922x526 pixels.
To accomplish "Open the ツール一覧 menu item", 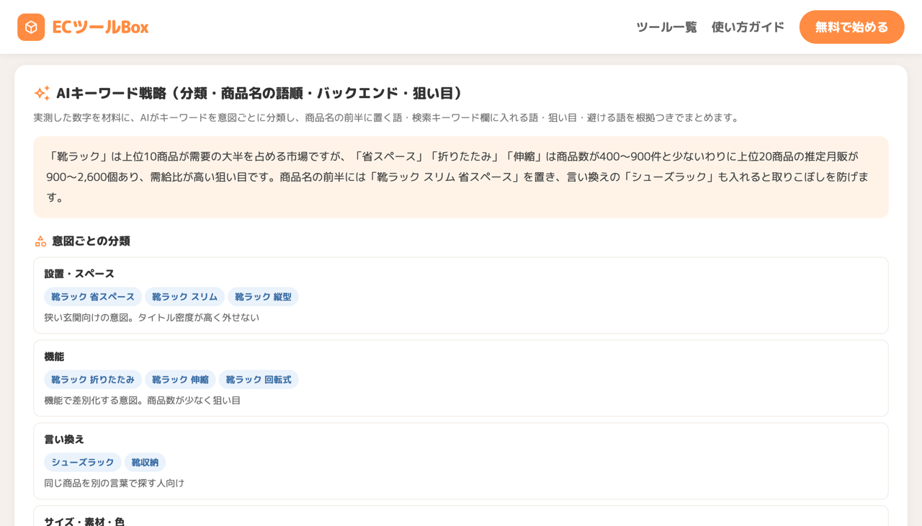I will pyautogui.click(x=666, y=27).
